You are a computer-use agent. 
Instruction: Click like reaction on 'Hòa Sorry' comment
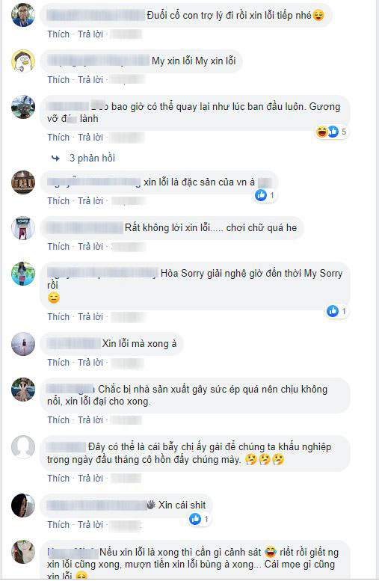[x=333, y=311]
